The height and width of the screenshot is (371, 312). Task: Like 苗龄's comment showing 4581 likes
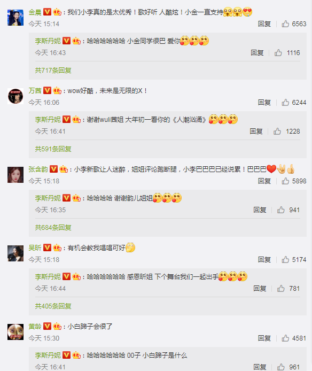pyautogui.click(x=285, y=338)
